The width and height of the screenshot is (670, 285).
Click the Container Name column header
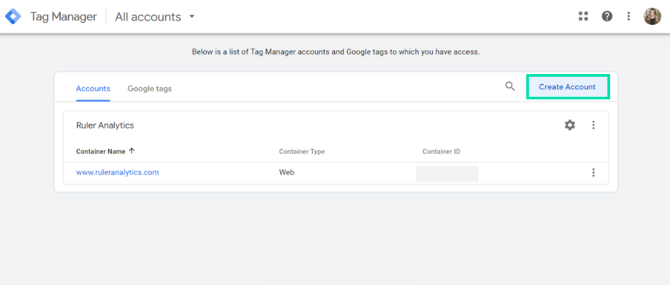[100, 151]
